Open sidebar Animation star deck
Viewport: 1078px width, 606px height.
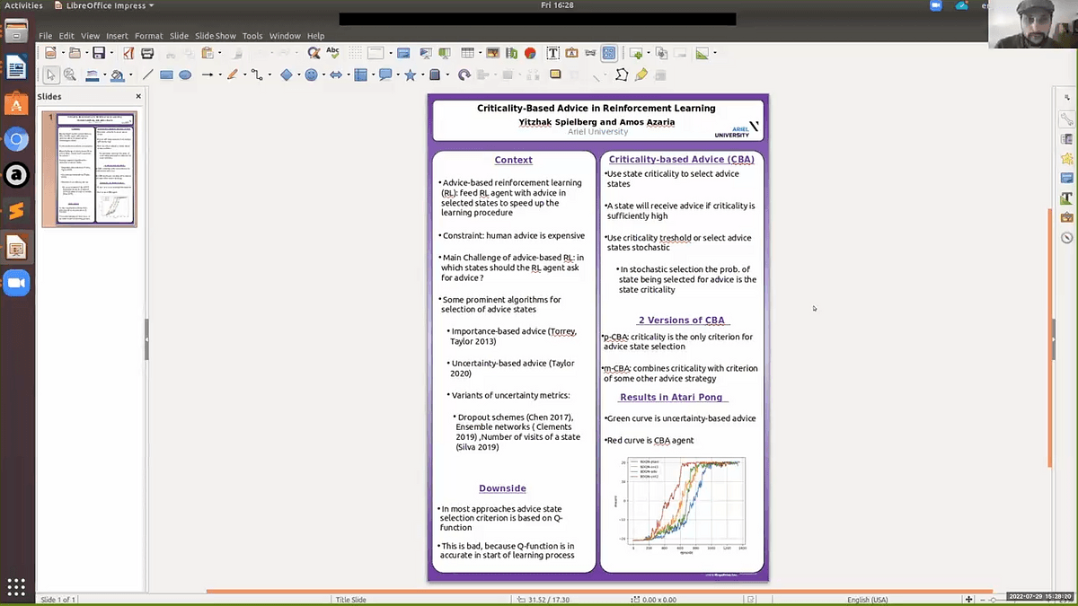1066,158
